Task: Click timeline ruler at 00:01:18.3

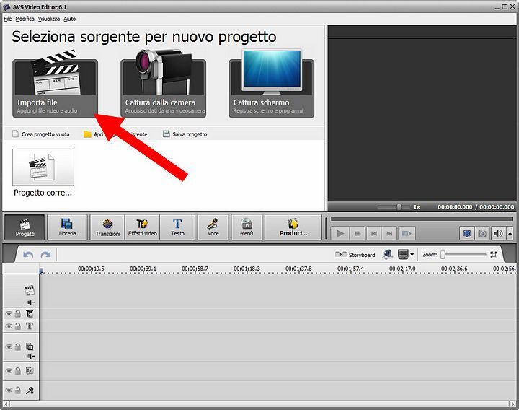Action: pyautogui.click(x=247, y=269)
